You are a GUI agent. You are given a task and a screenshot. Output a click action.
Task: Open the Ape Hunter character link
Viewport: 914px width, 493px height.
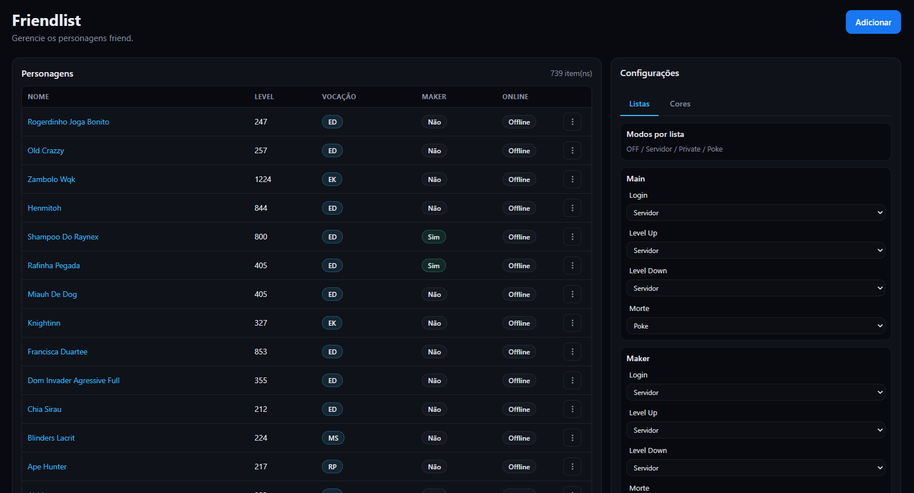47,467
